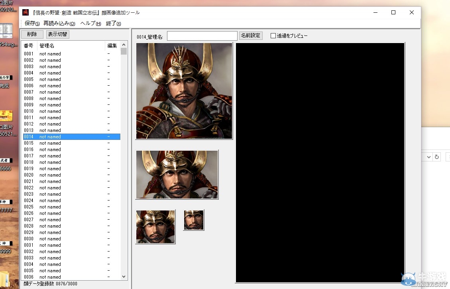
Task: Click the app icon in the title bar
Action: (26, 12)
